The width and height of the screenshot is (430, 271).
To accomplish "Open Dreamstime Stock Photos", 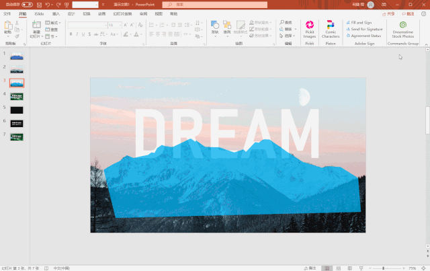I will tap(402, 30).
